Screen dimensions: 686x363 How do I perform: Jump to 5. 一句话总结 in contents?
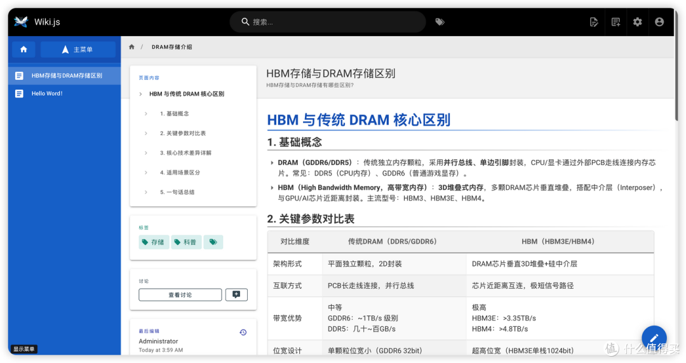coord(177,192)
